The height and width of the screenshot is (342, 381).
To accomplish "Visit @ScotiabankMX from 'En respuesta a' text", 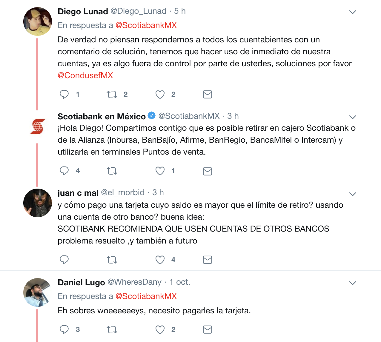I will [146, 25].
